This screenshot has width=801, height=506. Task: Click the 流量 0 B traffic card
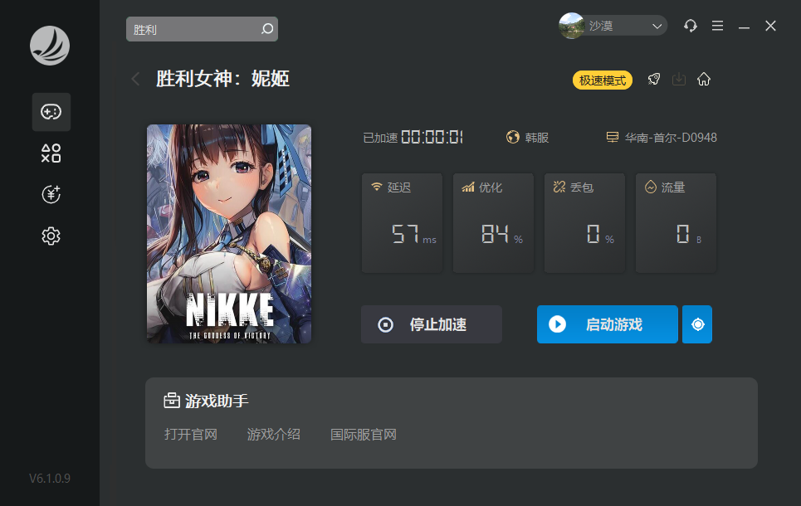[x=676, y=222]
